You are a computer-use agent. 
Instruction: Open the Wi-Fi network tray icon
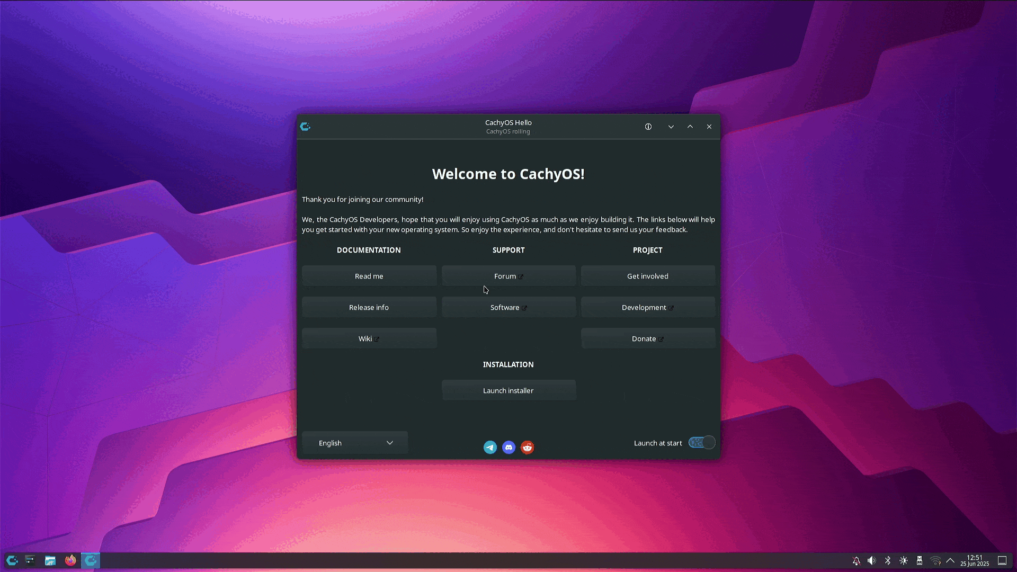[x=935, y=560]
